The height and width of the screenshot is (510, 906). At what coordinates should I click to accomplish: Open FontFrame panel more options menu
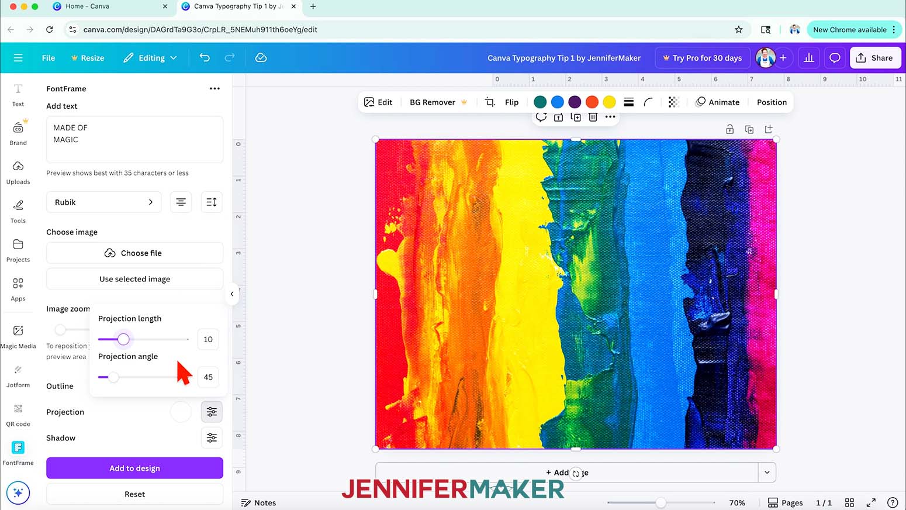point(215,89)
